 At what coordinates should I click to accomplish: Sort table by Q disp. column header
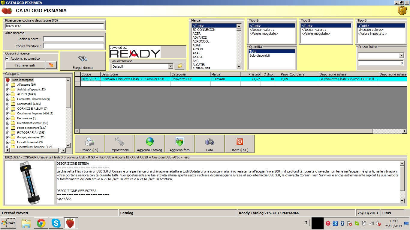pos(268,74)
